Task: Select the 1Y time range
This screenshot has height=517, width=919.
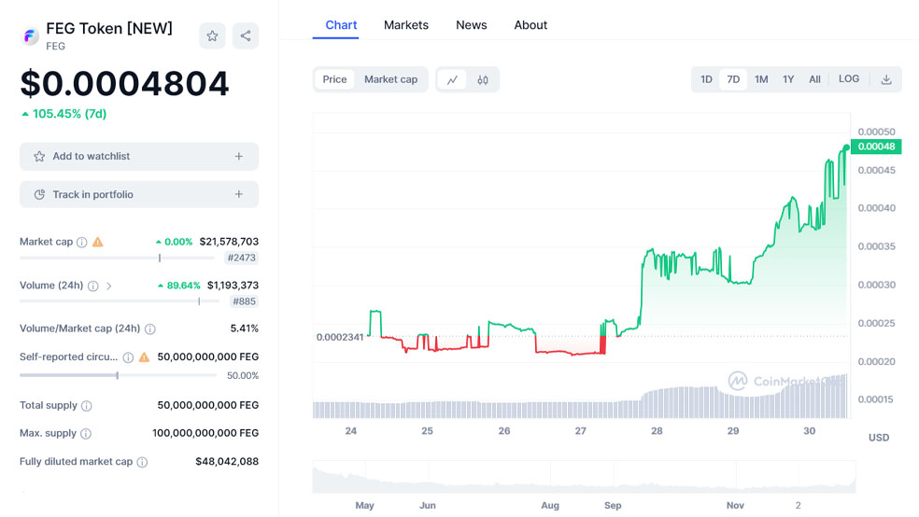Action: click(x=788, y=80)
